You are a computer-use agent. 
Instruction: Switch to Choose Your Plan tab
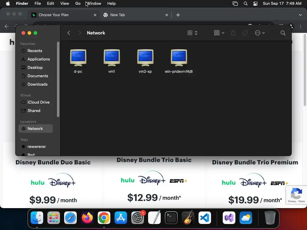[x=64, y=15]
